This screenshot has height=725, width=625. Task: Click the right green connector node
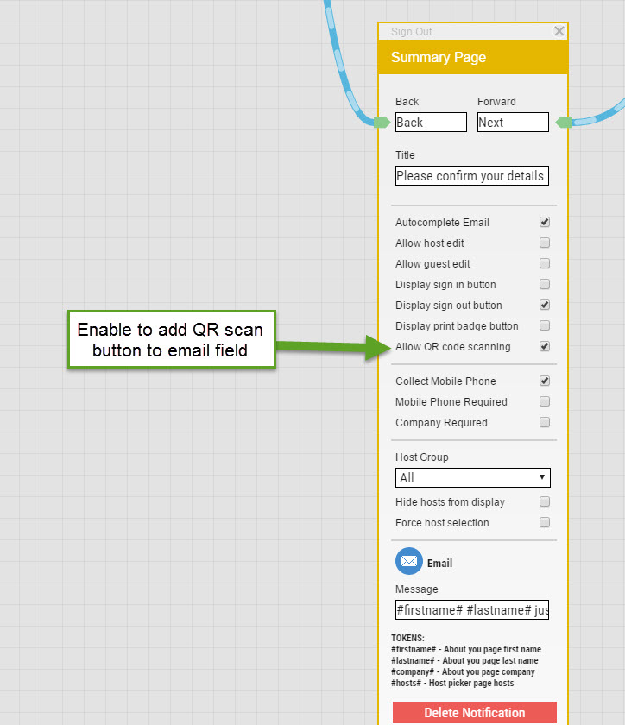click(x=565, y=123)
